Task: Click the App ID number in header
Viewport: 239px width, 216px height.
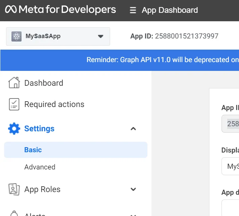Action: point(186,36)
